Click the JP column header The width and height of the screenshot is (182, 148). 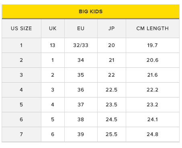coord(112,28)
